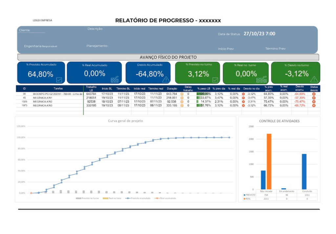Click checkmark icon in Previsto no turno card

click(215, 79)
